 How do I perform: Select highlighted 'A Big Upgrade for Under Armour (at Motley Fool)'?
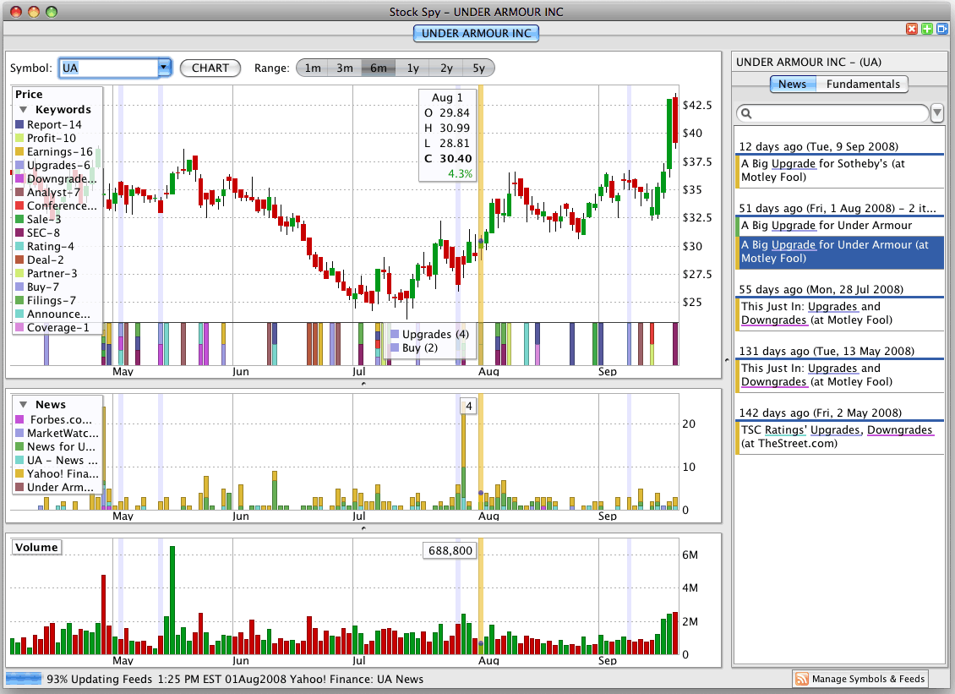point(840,252)
